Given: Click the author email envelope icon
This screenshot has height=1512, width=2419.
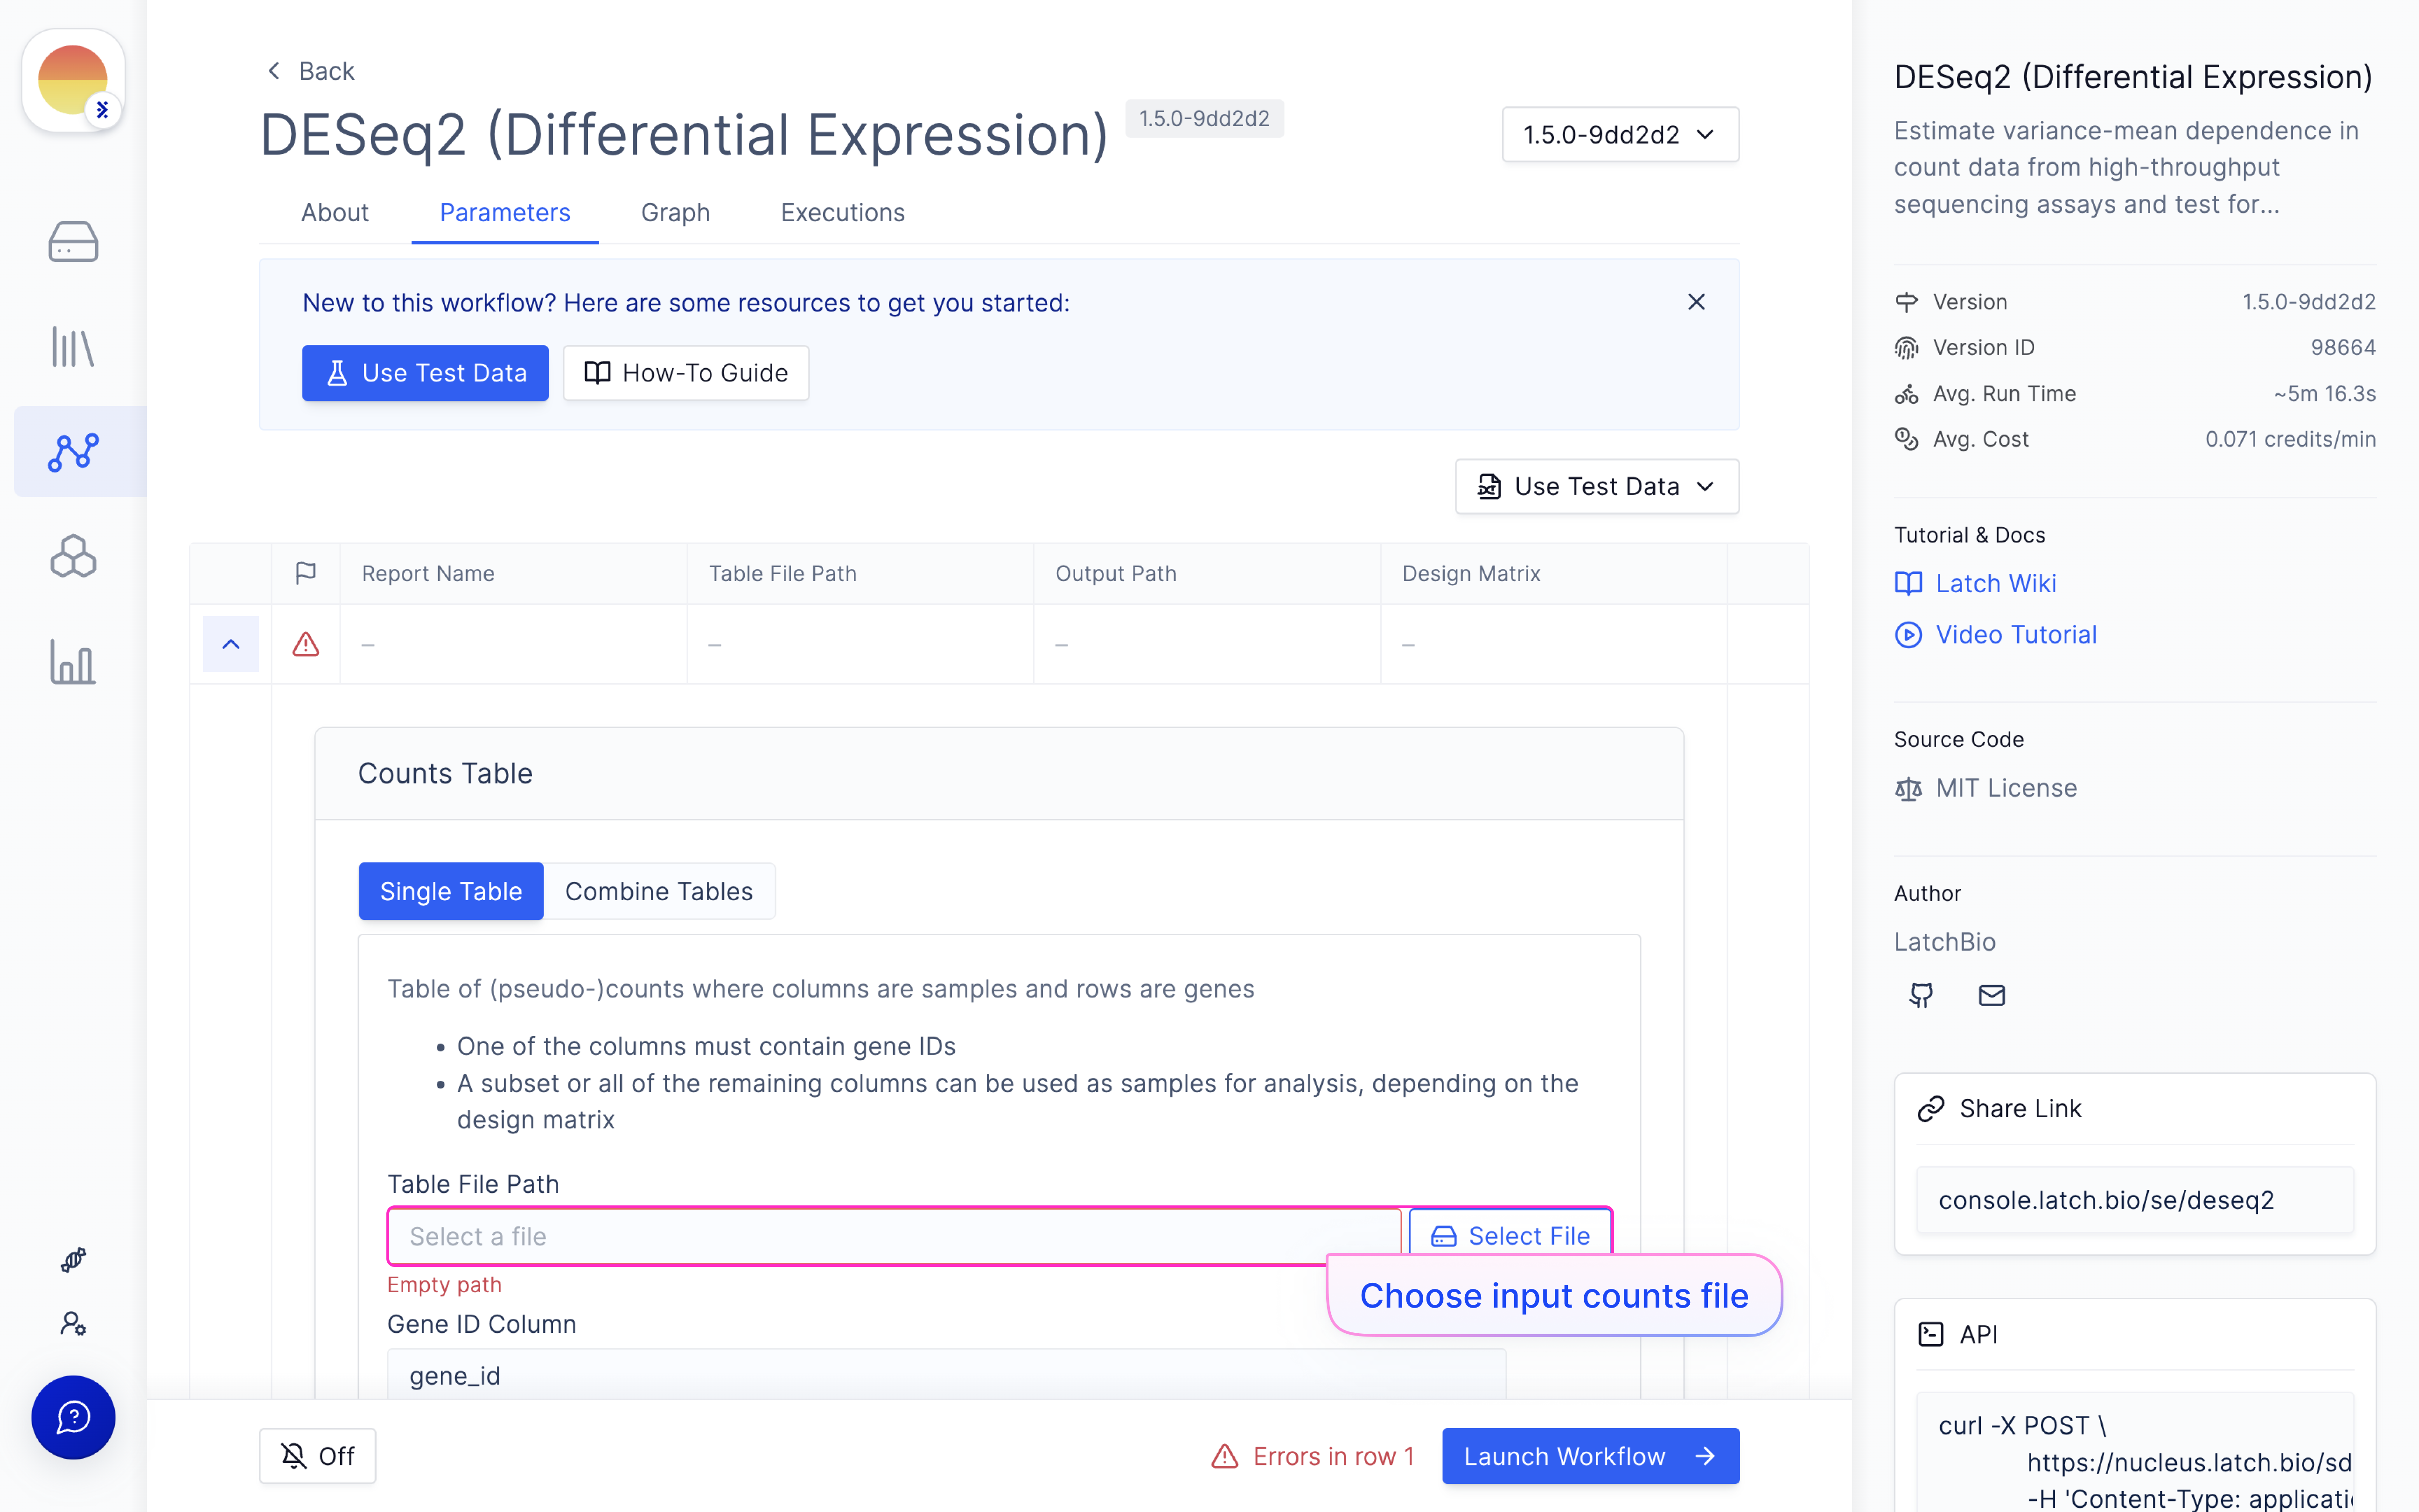Looking at the screenshot, I should pyautogui.click(x=1992, y=995).
